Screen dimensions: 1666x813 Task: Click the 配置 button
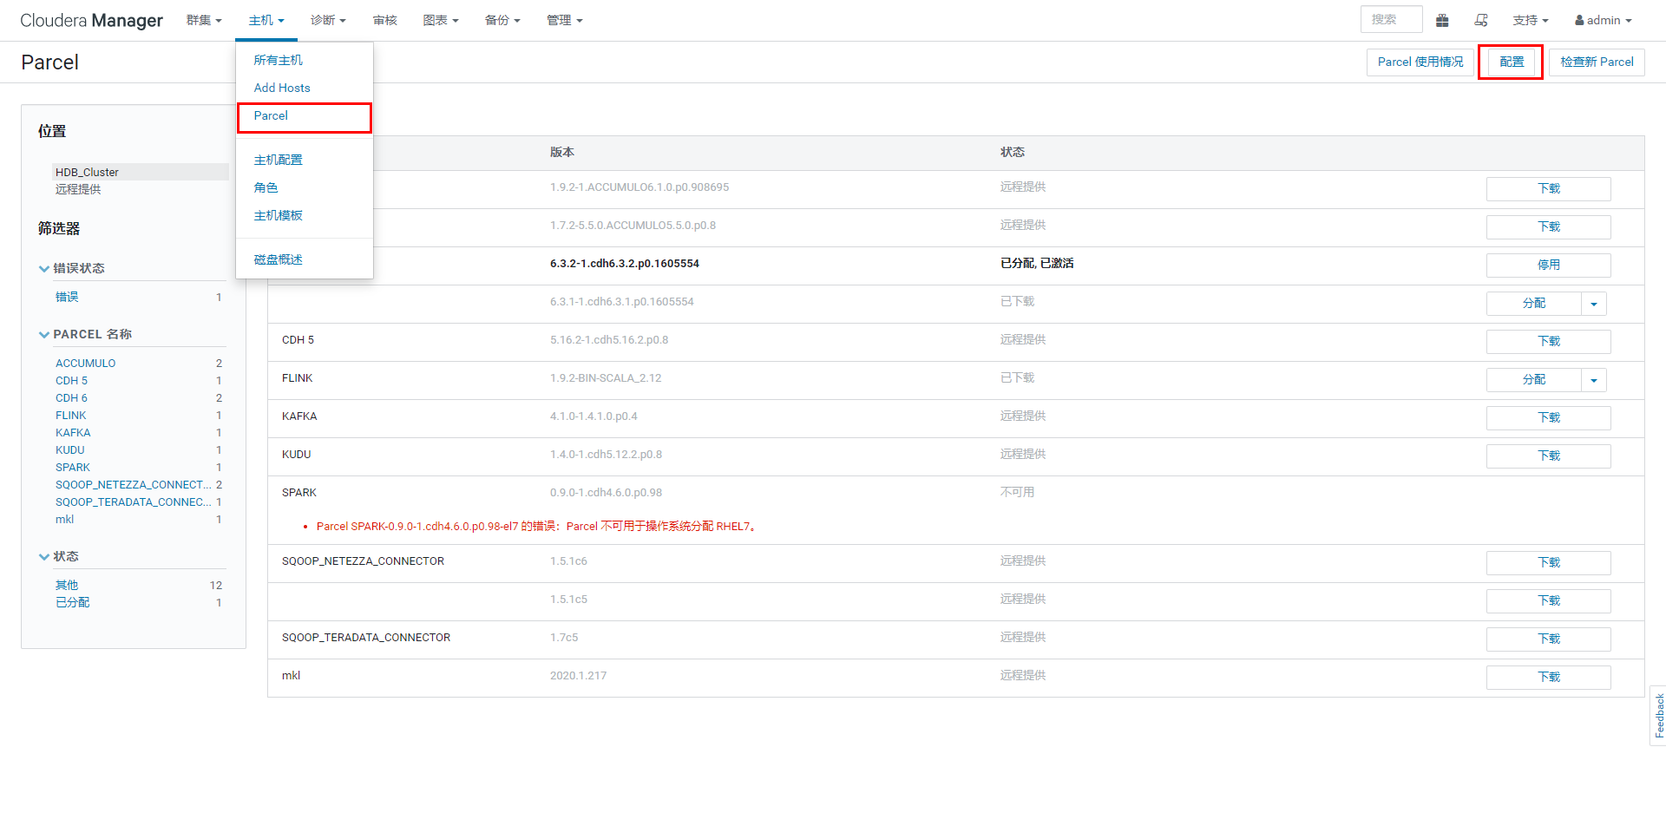tap(1511, 62)
